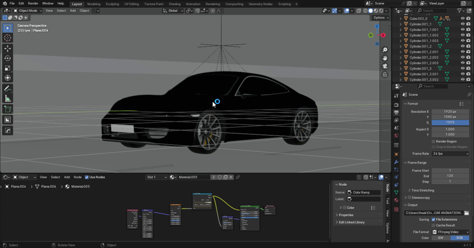Open the Options dropdown in viewport

point(381,18)
